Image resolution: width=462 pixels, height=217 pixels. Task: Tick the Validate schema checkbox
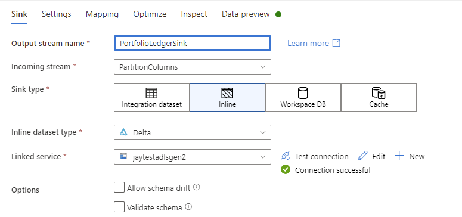[x=119, y=207]
